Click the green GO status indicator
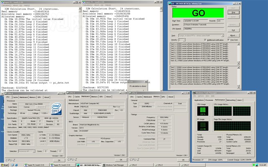Image resolution: width=268 pixels, height=167 pixels. [198, 13]
